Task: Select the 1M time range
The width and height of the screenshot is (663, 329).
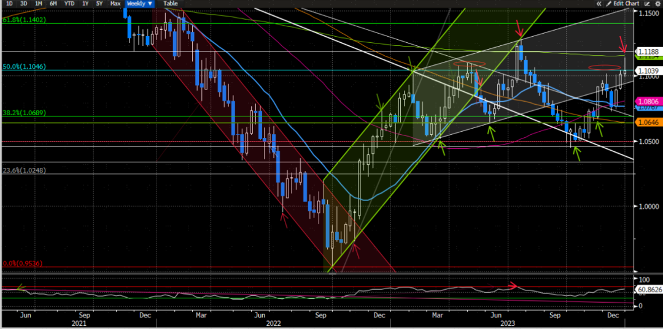Action: pos(39,4)
